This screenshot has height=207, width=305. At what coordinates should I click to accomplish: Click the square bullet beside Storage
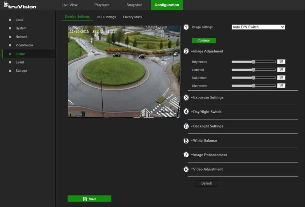pyautogui.click(x=10, y=71)
